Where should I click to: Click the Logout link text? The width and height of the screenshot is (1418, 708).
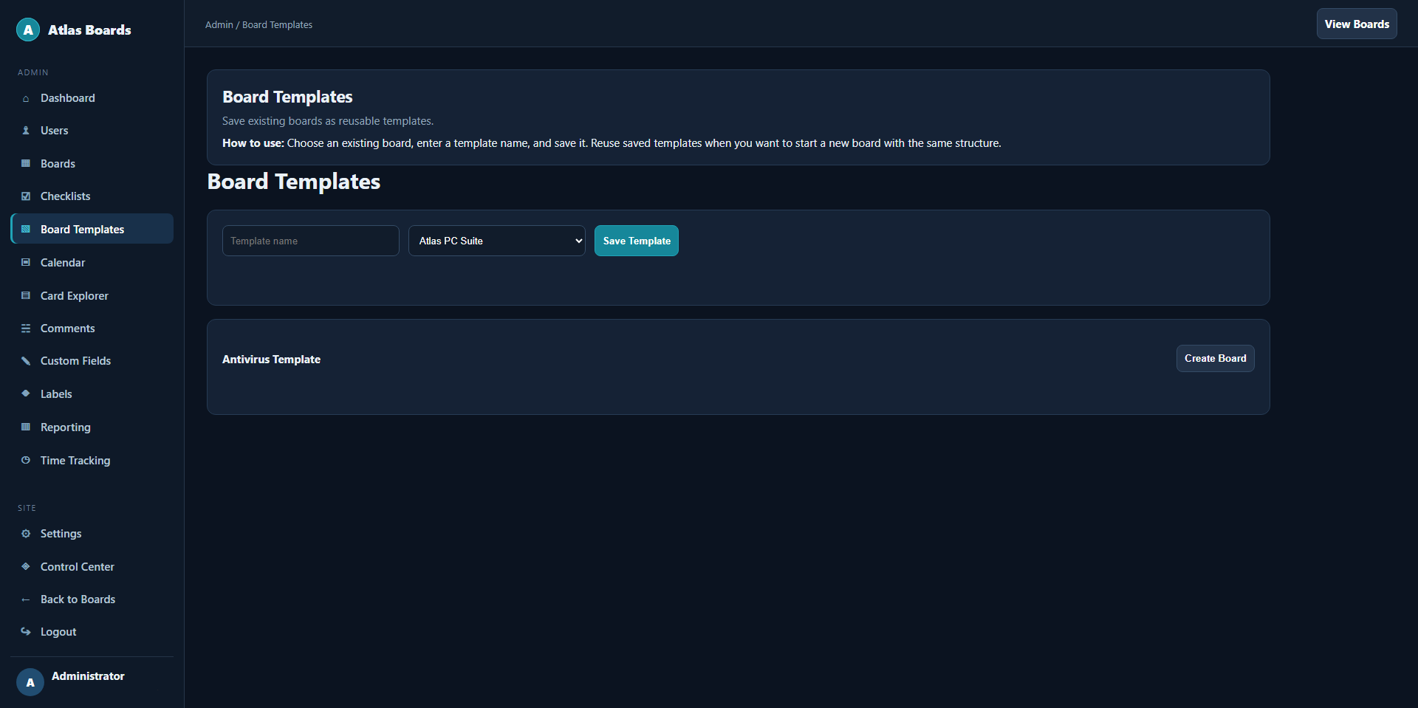pyautogui.click(x=58, y=632)
